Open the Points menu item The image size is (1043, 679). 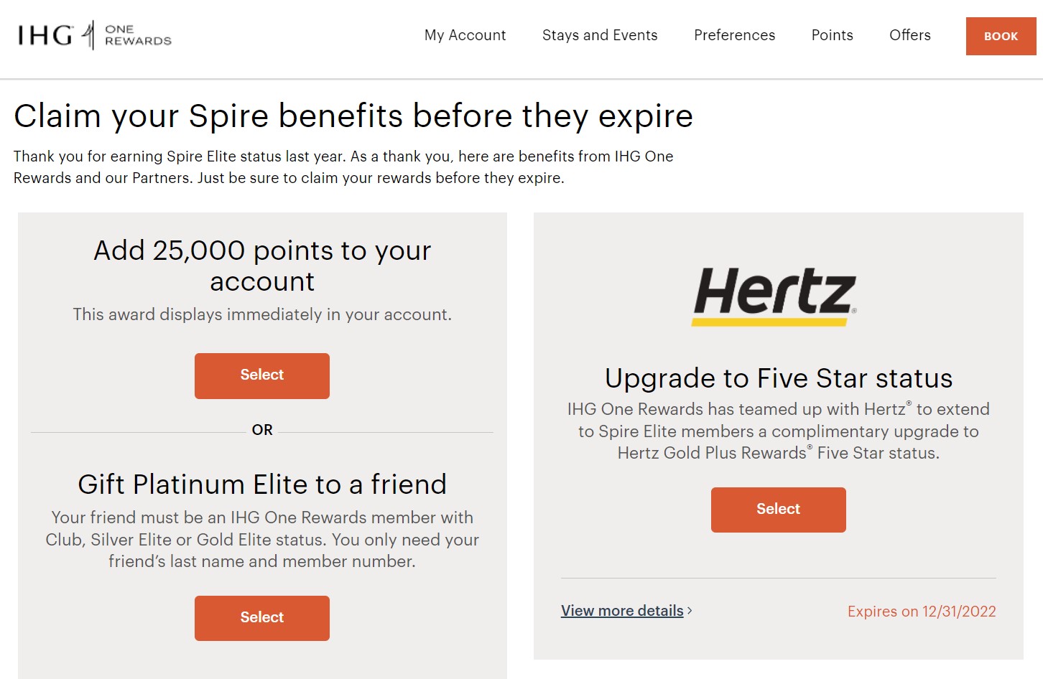click(x=832, y=35)
